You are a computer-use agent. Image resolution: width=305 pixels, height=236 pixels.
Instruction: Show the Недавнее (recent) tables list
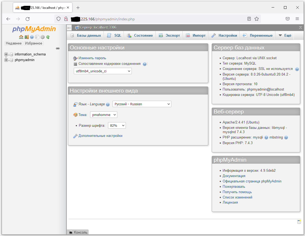(14, 43)
